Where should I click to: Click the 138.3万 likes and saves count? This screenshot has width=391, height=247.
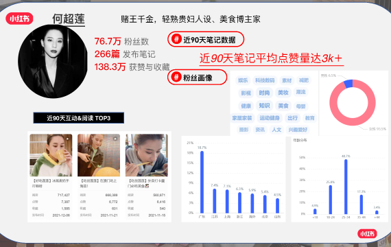click(x=110, y=67)
